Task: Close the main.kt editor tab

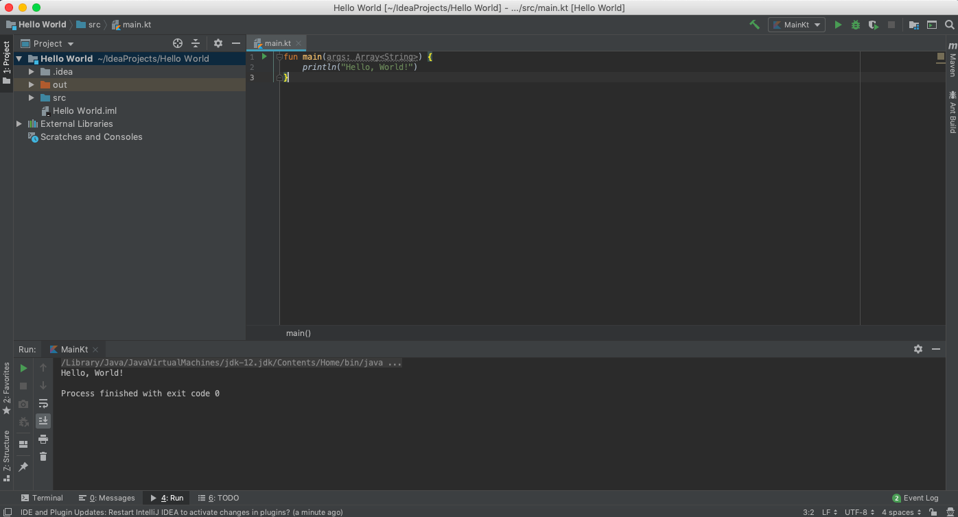Action: click(x=299, y=43)
